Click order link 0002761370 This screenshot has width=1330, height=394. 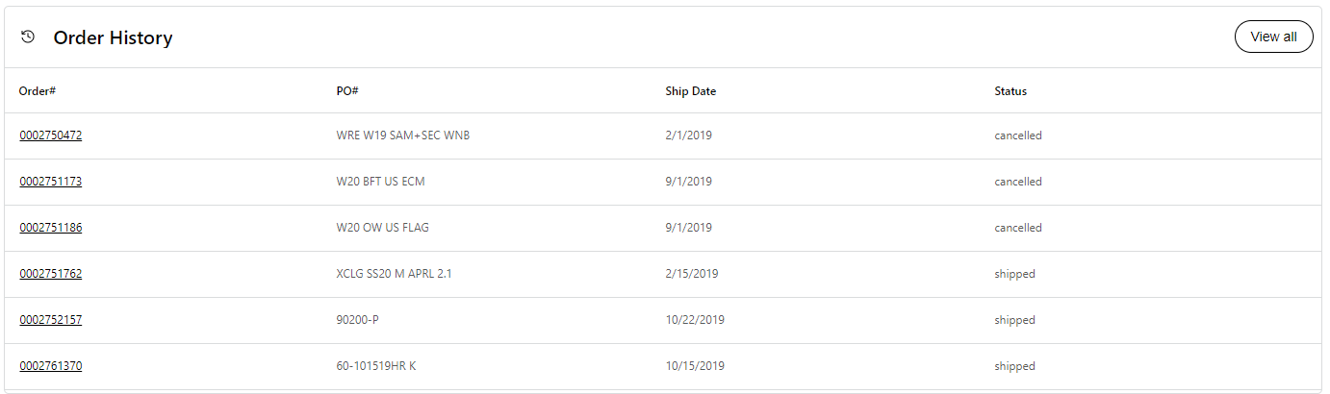click(x=51, y=366)
